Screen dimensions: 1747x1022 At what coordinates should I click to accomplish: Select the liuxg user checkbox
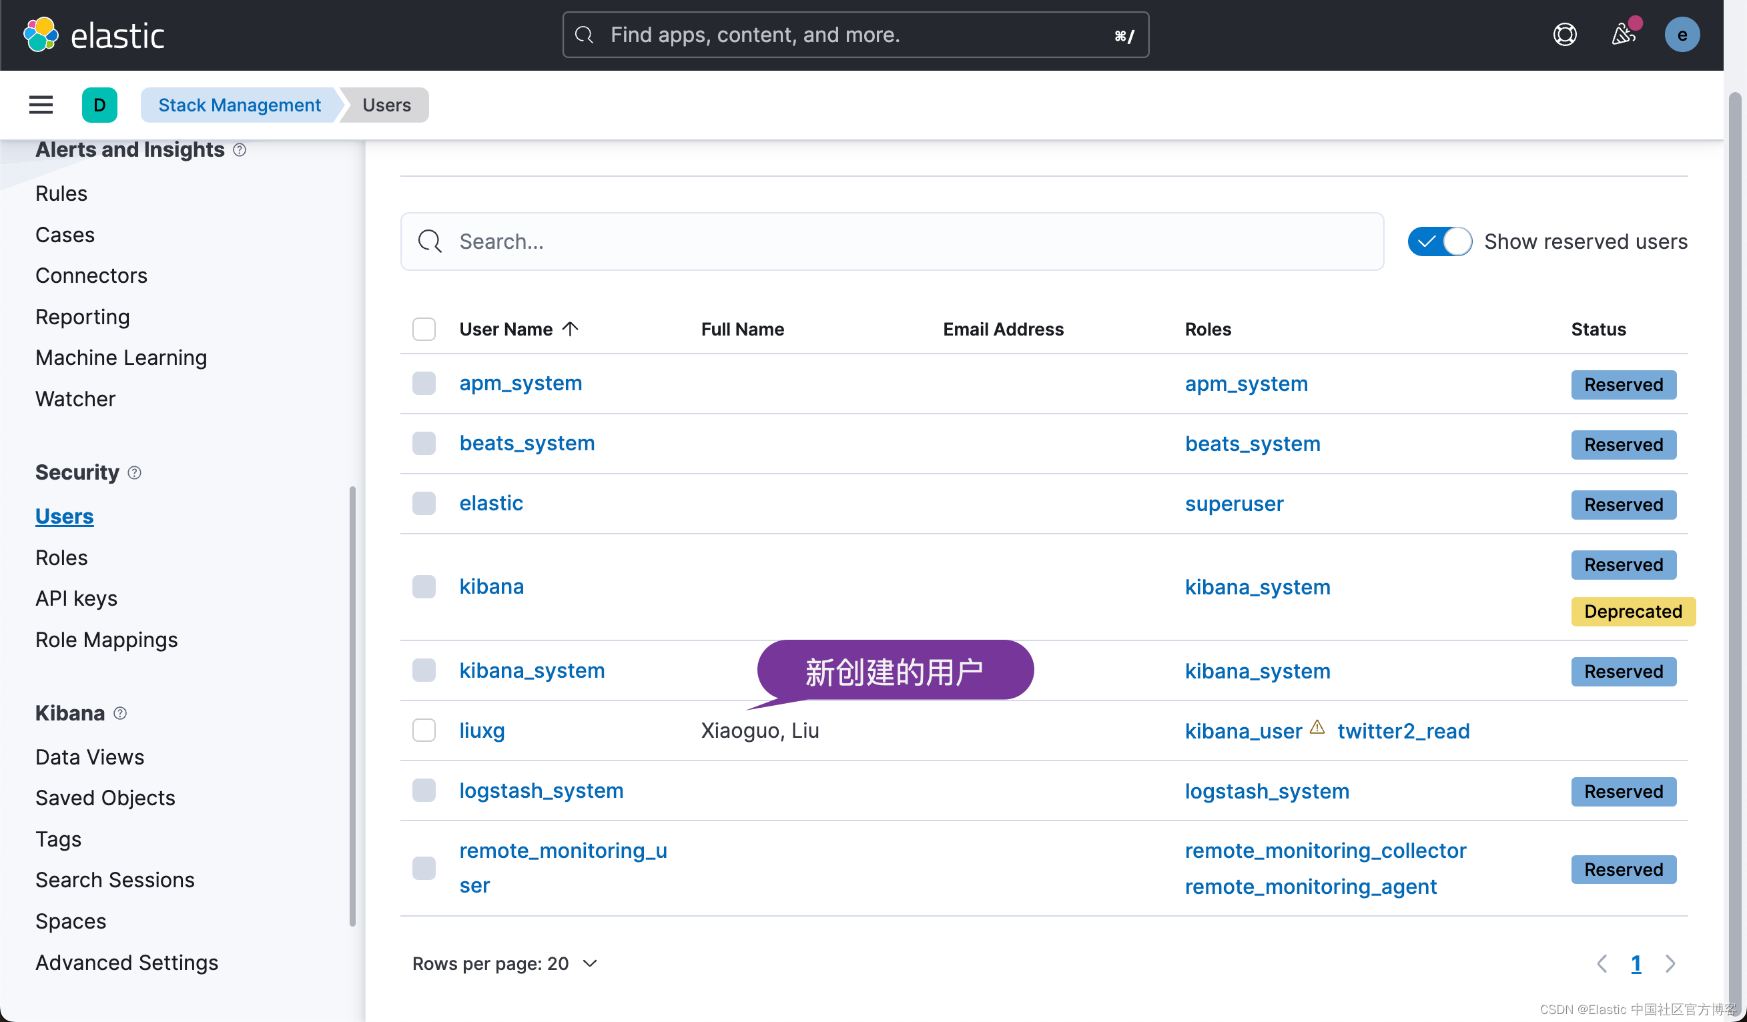pos(424,730)
